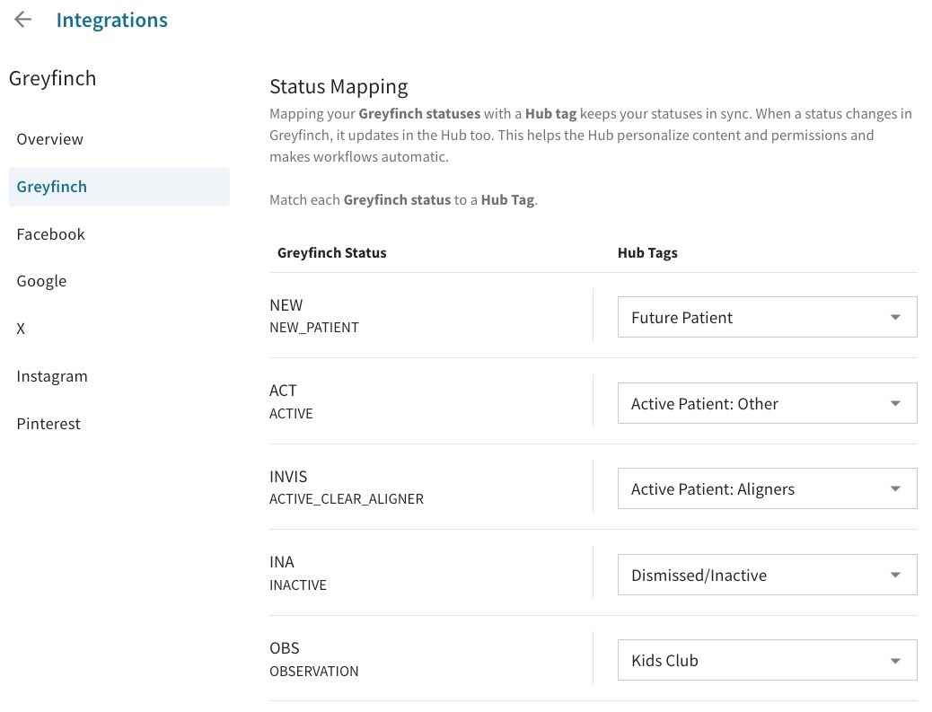
Task: Click the NEW status code
Action: (286, 305)
